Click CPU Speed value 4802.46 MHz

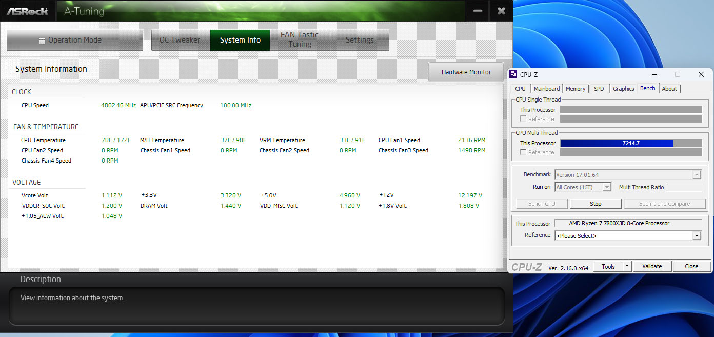[118, 105]
